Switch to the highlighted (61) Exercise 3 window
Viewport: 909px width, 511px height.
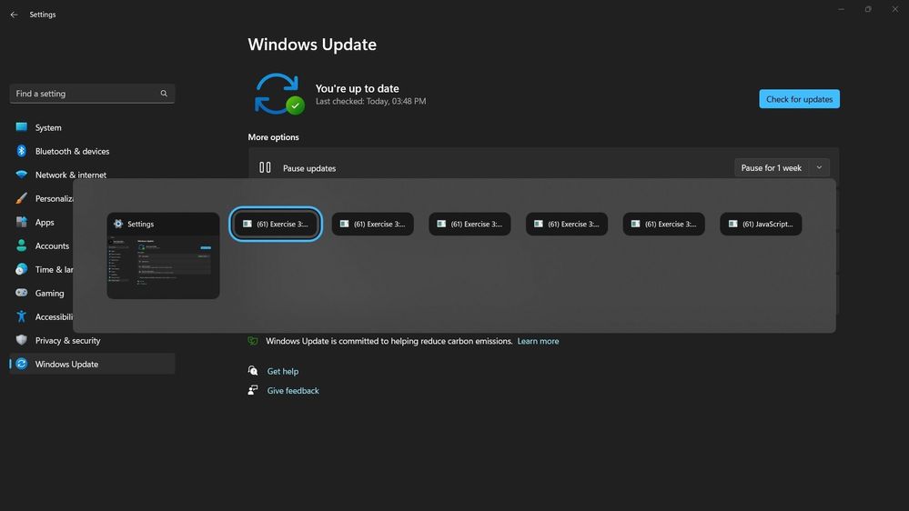[x=276, y=224]
